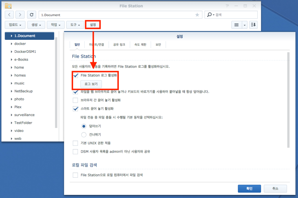Click the File Station folder app icon
The width and height of the screenshot is (298, 198).
coord(8,6)
